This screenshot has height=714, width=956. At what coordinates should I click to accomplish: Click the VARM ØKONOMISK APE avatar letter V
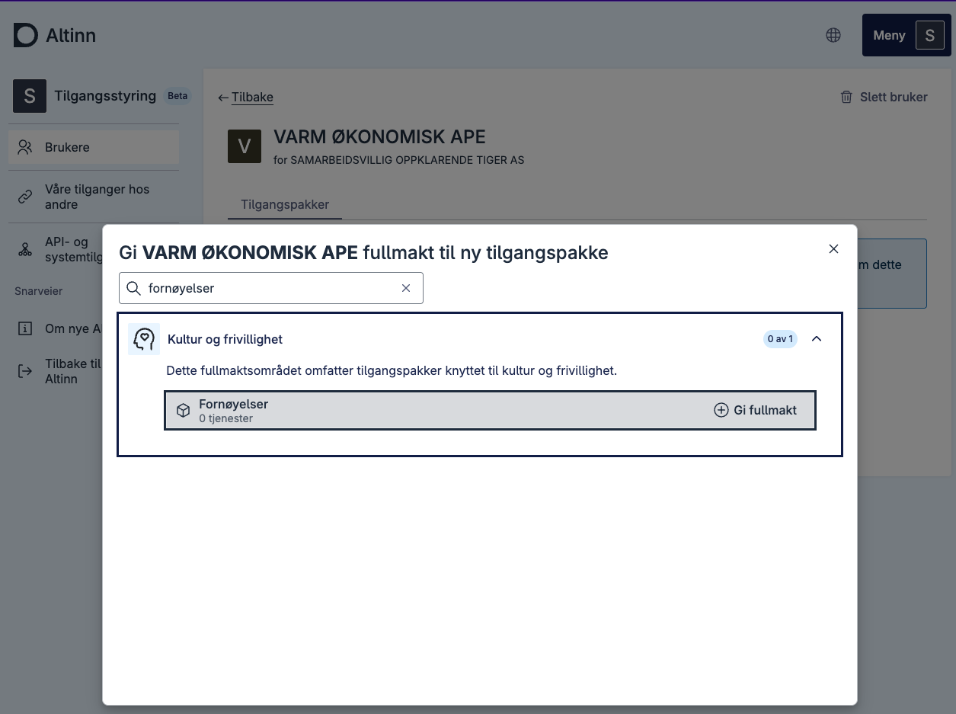click(x=244, y=146)
